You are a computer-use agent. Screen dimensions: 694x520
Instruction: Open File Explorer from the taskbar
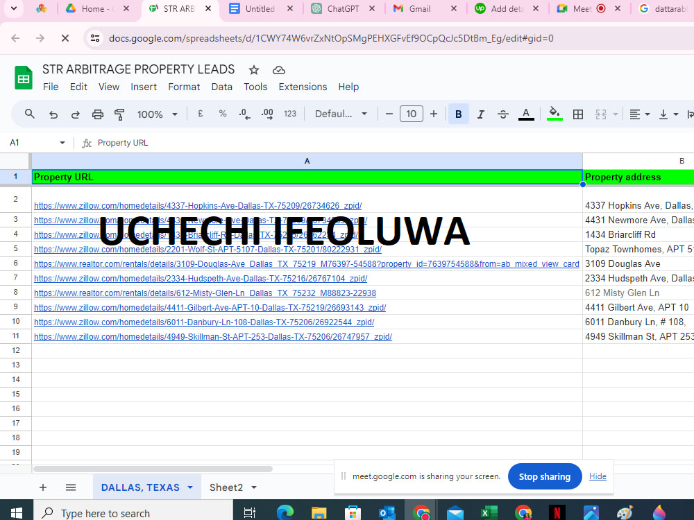tap(319, 513)
